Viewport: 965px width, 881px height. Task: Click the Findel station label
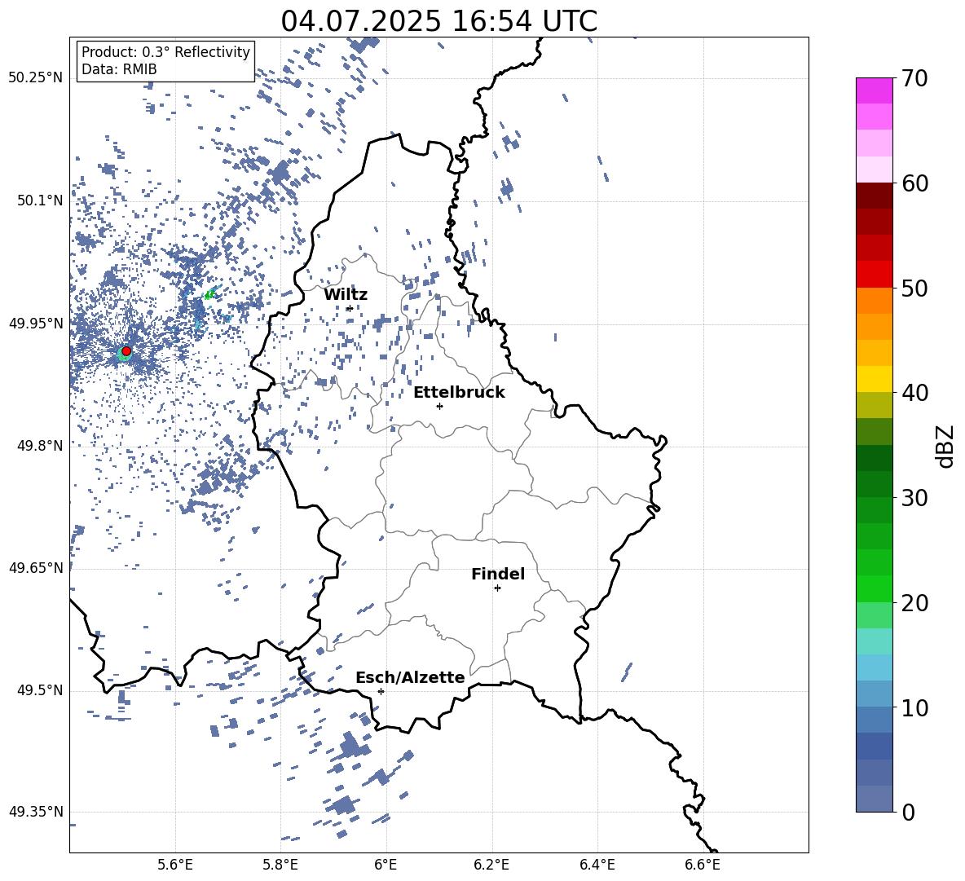[x=498, y=574]
